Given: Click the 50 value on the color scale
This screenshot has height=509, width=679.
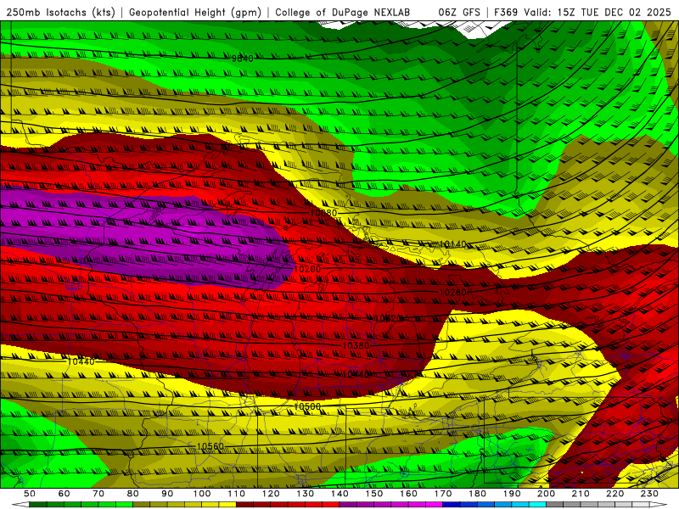Looking at the screenshot, I should [x=30, y=494].
